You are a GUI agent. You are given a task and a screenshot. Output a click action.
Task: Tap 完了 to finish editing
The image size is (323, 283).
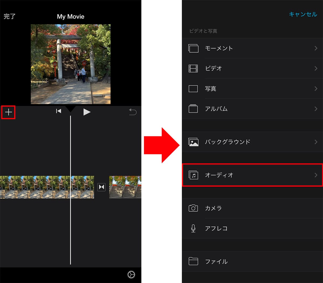click(x=9, y=16)
